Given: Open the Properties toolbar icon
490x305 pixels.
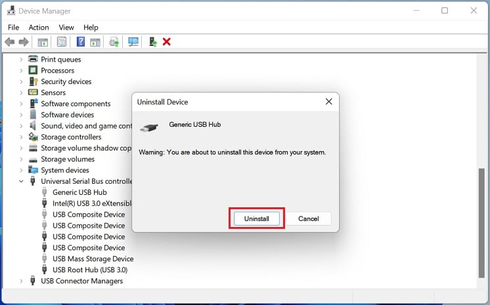Looking at the screenshot, I should (x=62, y=42).
